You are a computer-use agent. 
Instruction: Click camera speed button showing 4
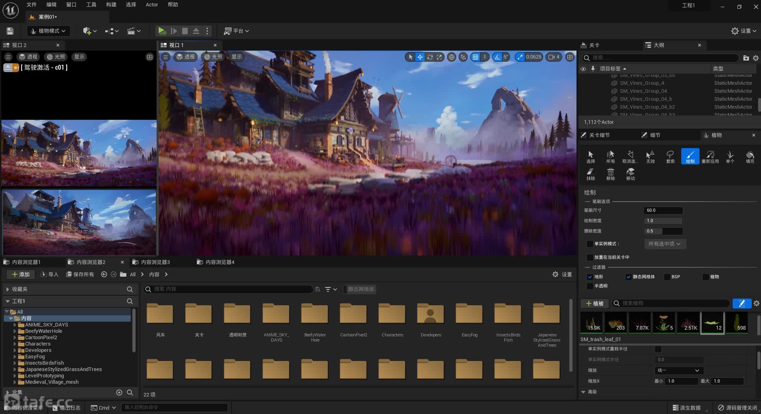click(554, 57)
